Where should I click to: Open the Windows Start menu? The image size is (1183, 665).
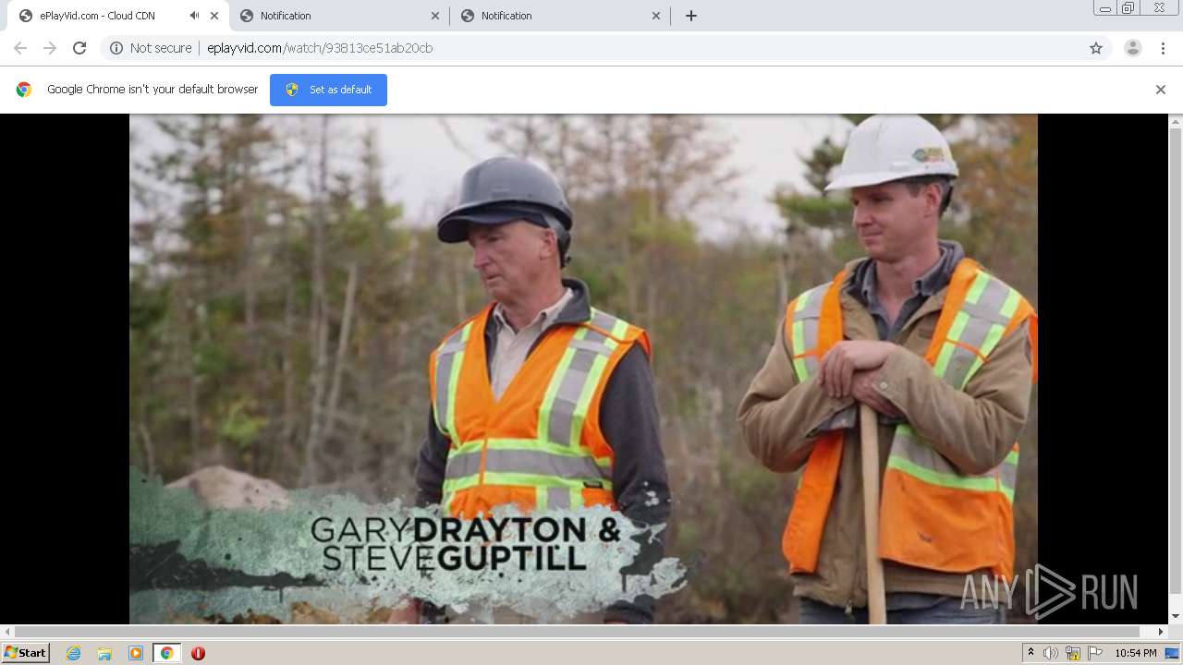pyautogui.click(x=26, y=653)
